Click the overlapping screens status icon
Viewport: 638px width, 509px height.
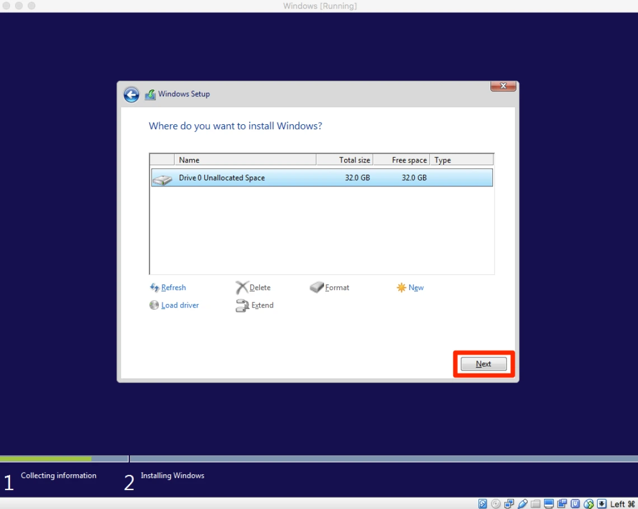point(562,504)
